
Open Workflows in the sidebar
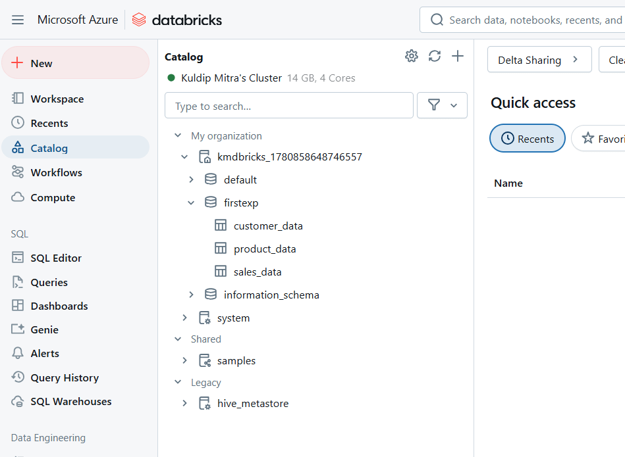(x=56, y=172)
